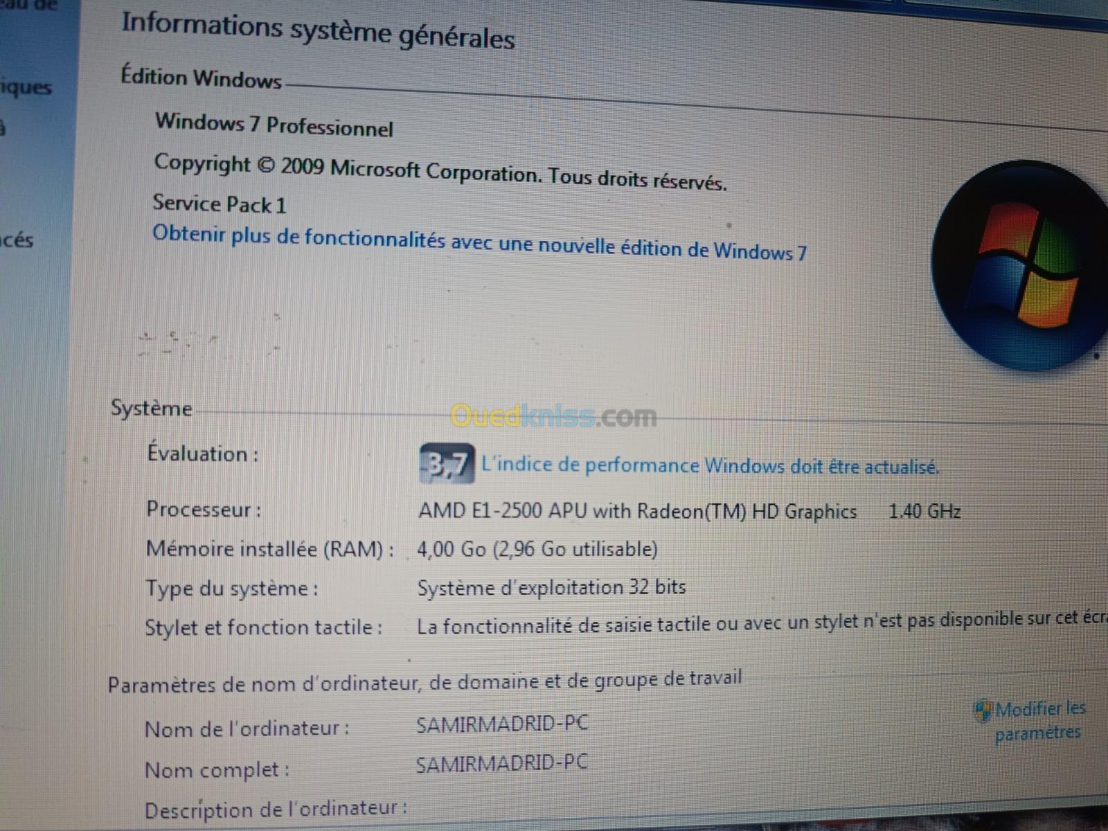
Task: Click the 'Évaluation :' label
Action: pyautogui.click(x=202, y=454)
